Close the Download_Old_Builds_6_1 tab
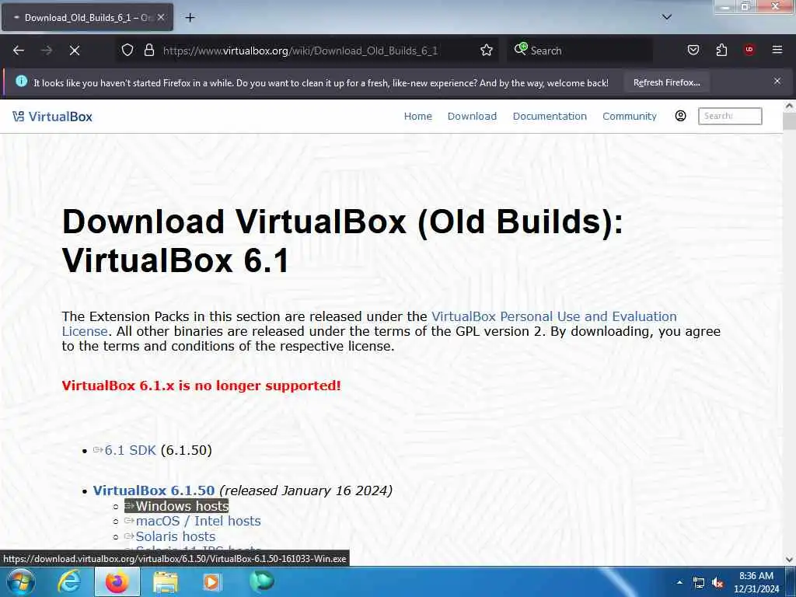The image size is (796, 597). tap(161, 17)
